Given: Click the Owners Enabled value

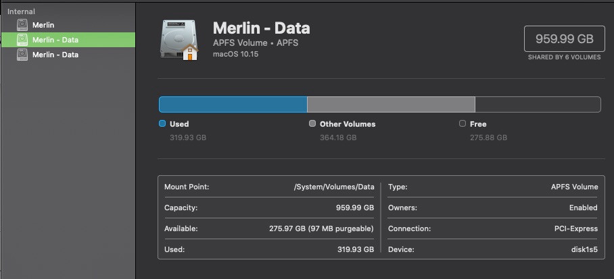Looking at the screenshot, I should [x=583, y=208].
